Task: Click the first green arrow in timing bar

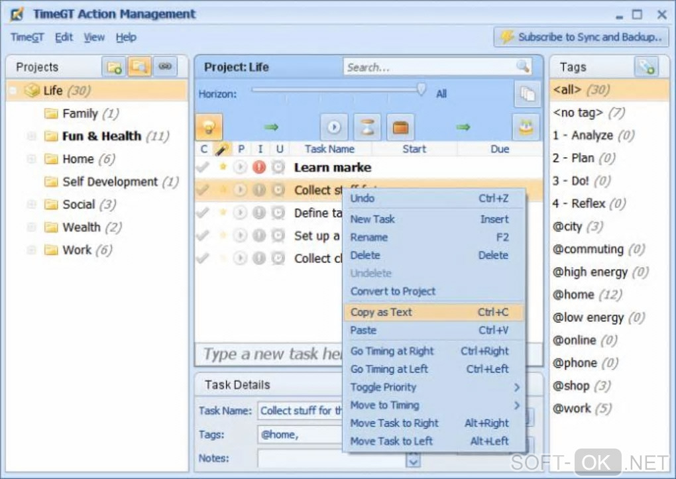Action: pos(271,127)
